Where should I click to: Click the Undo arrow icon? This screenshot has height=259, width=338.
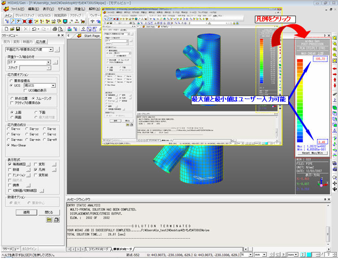[x=34, y=29]
